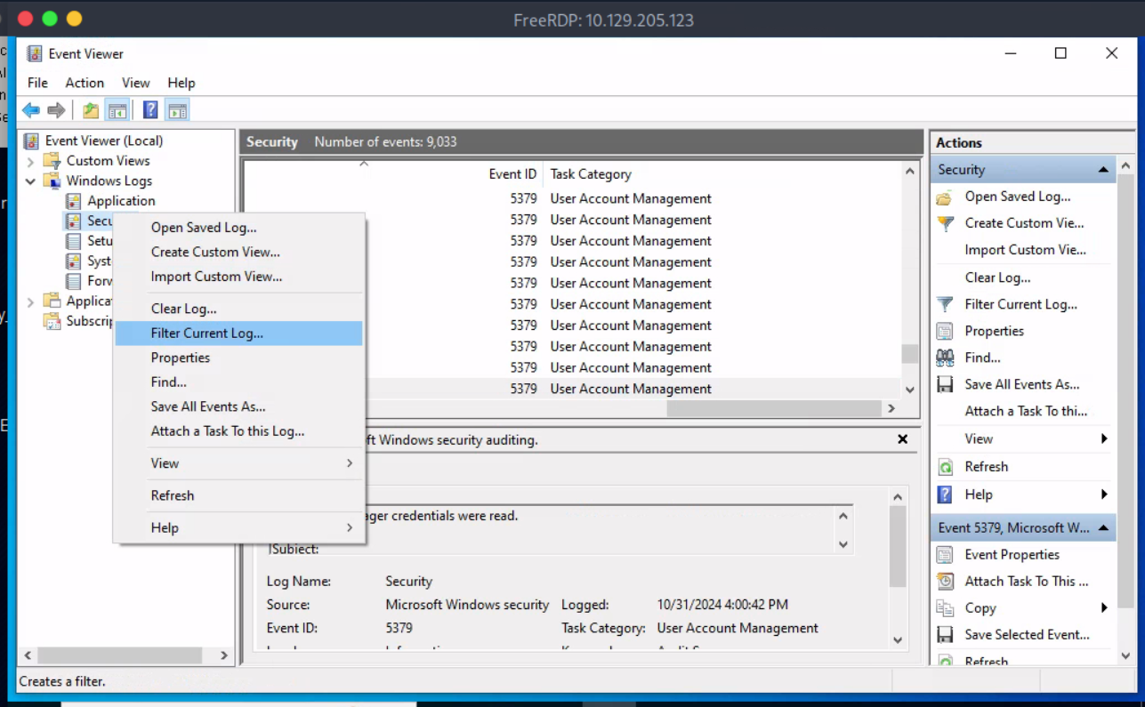1145x707 pixels.
Task: Click the Event Properties icon in Actions
Action: (x=945, y=555)
